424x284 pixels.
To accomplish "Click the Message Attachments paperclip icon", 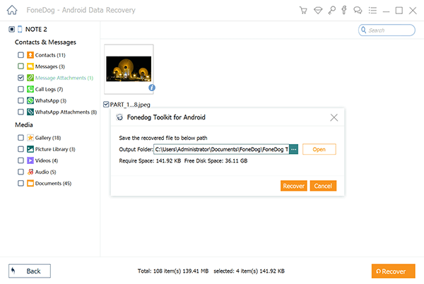I will point(30,78).
